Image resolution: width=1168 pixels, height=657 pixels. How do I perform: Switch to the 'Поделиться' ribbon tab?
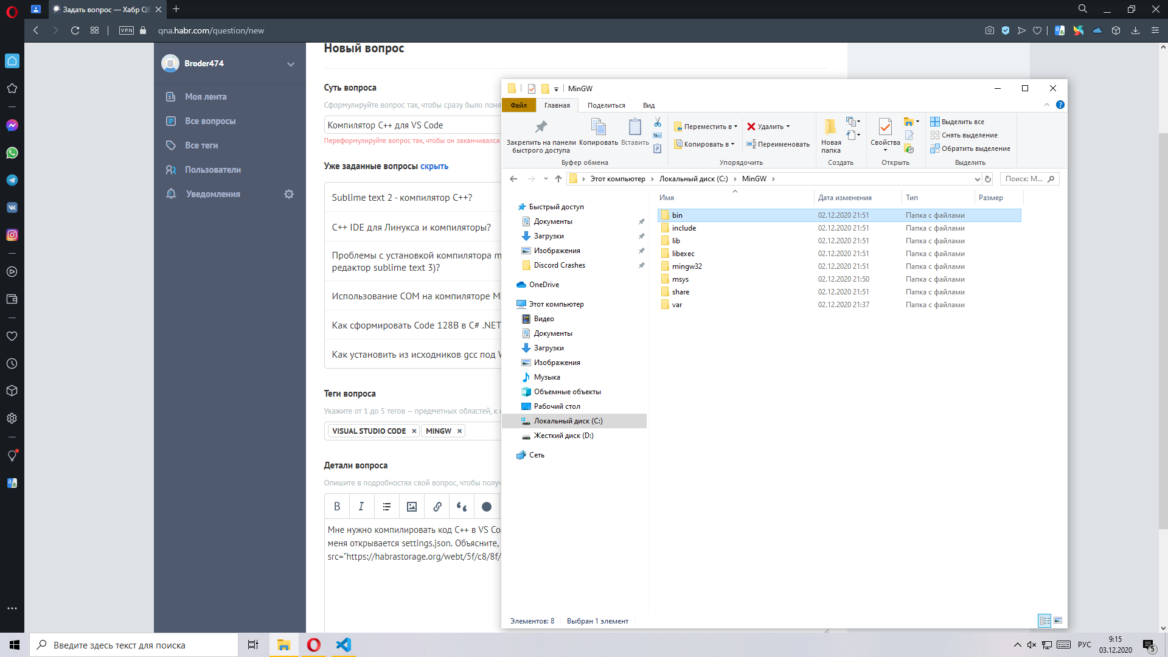(x=607, y=105)
